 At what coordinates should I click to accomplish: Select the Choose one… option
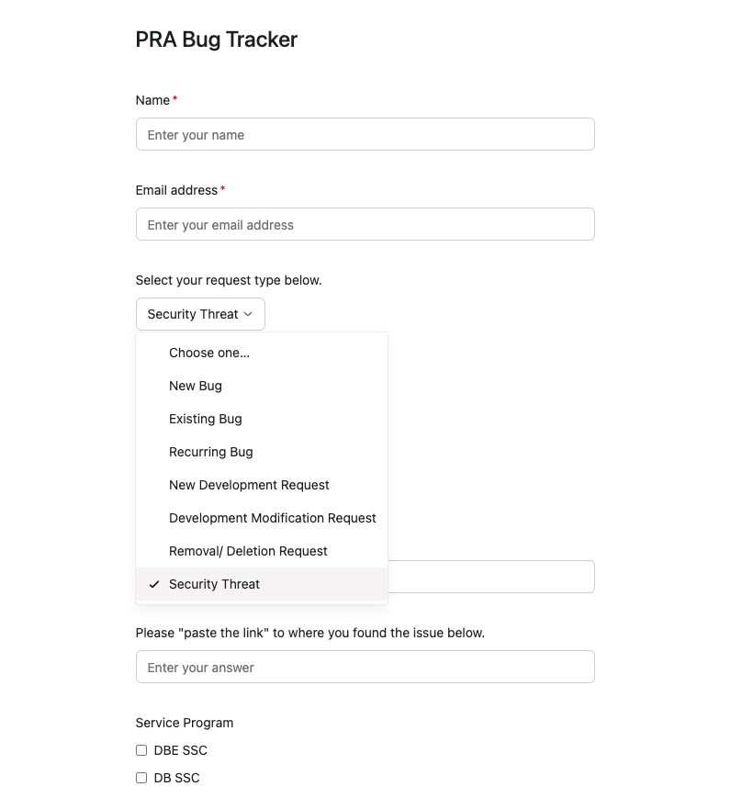(x=209, y=353)
